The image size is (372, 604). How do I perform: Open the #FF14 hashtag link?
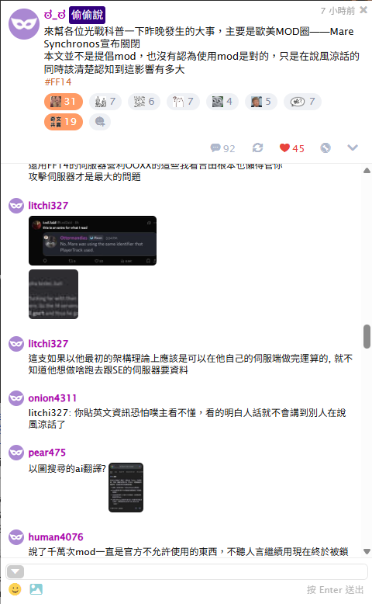[x=57, y=82]
